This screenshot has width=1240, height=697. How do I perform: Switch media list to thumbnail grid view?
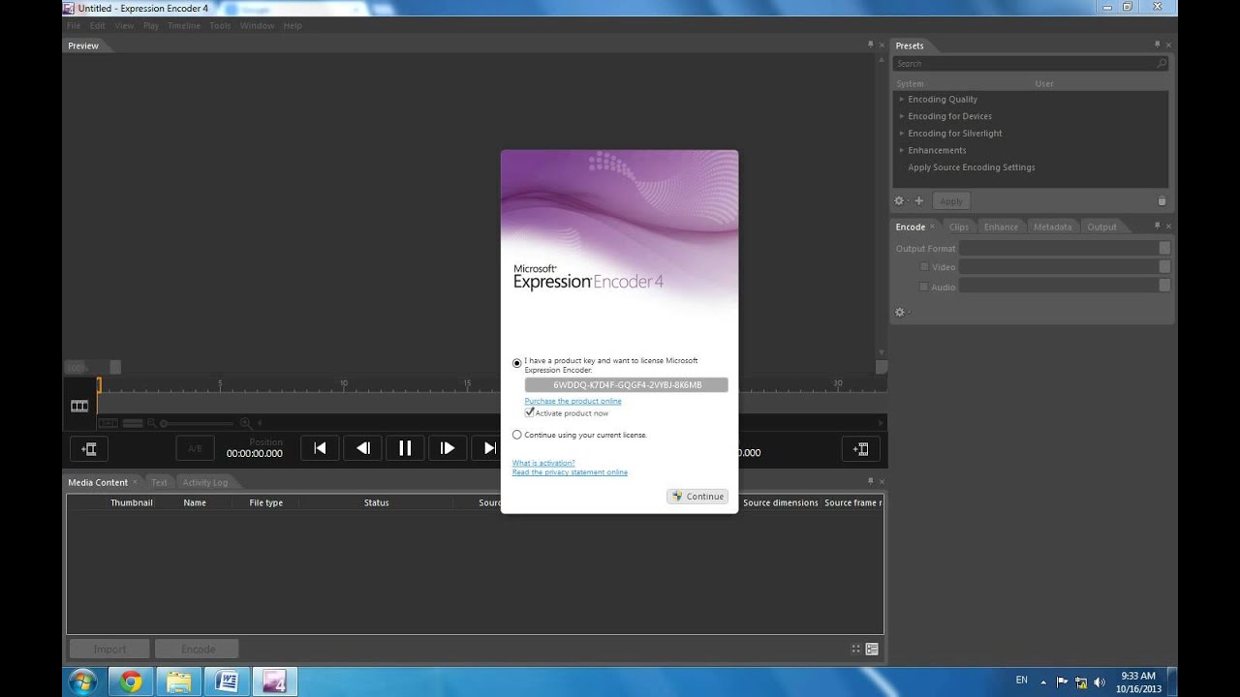click(855, 649)
